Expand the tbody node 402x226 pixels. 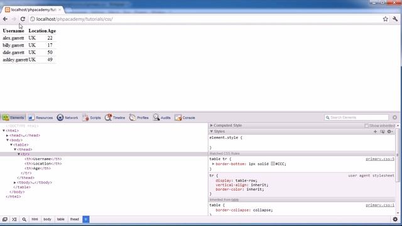(x=15, y=183)
